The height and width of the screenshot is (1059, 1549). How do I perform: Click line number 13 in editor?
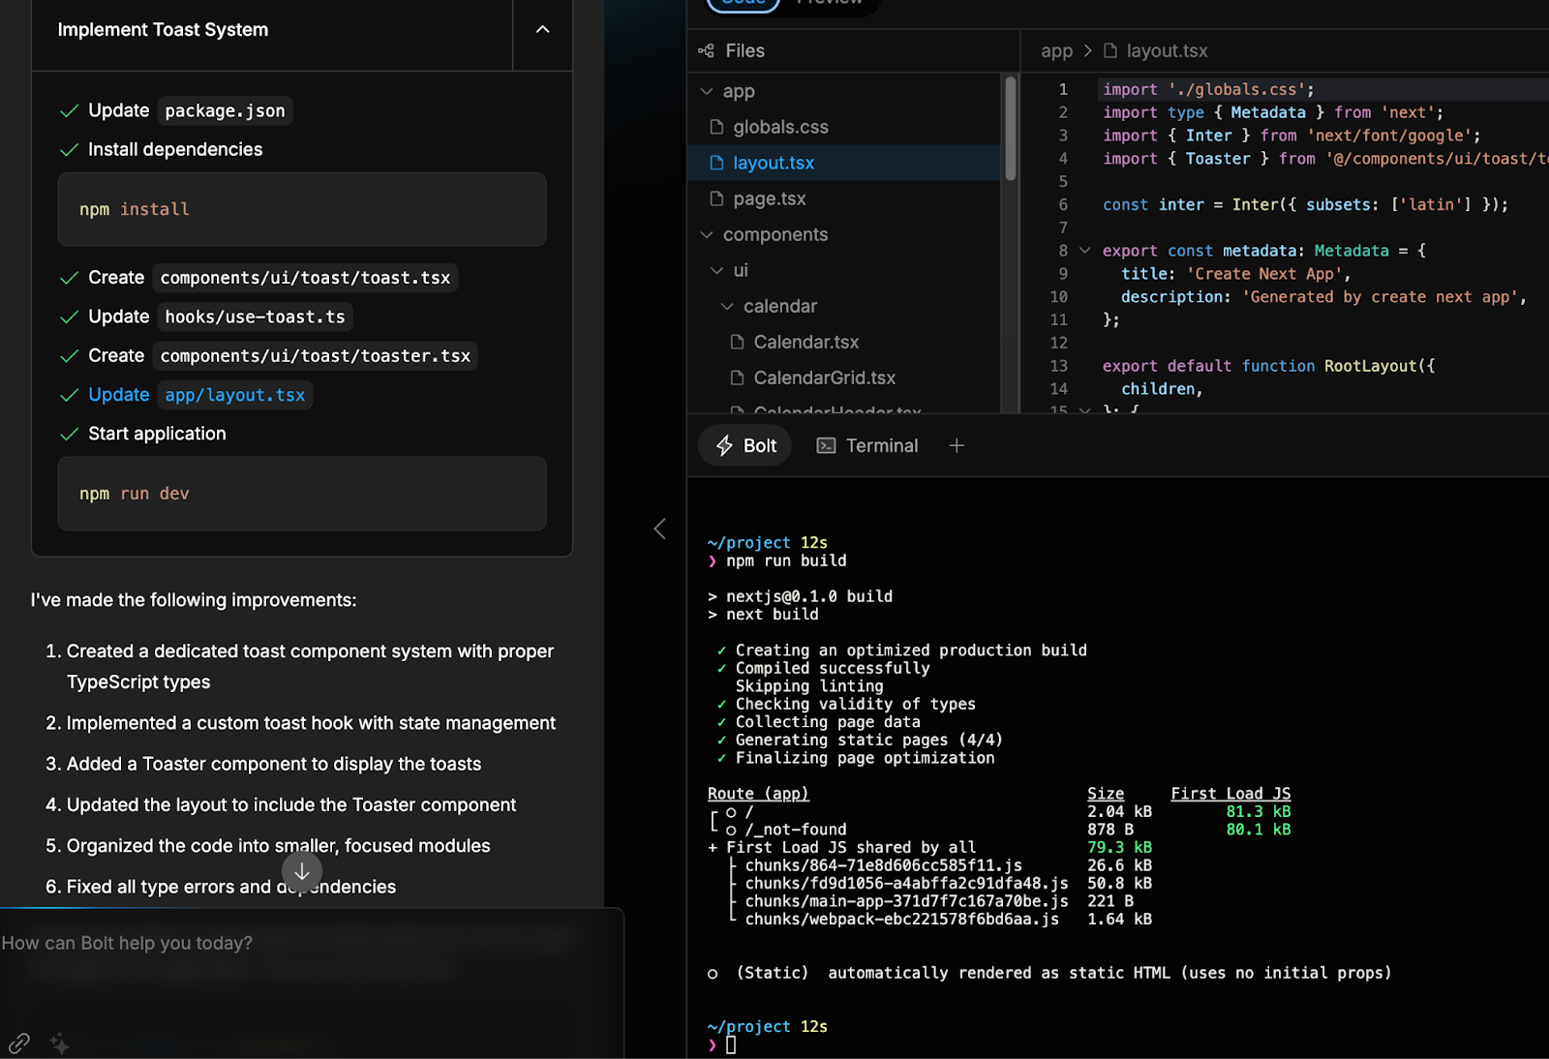pos(1058,366)
